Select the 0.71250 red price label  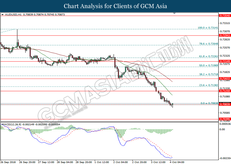tap(225, 91)
